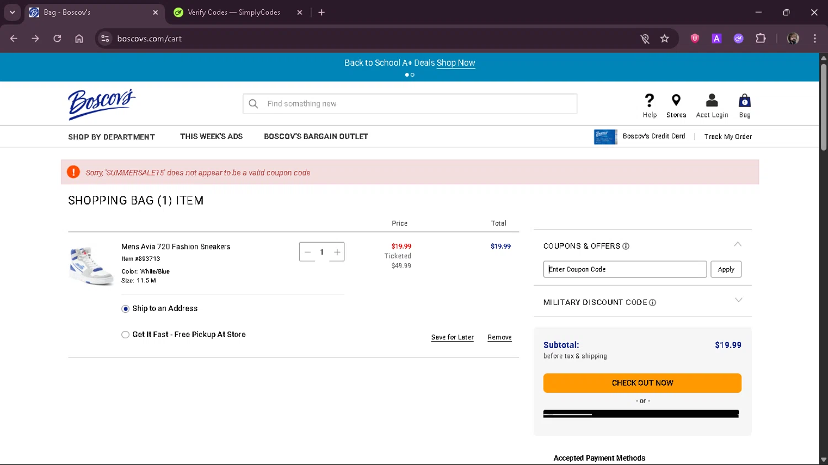Open the Chrome profile avatar

tap(793, 39)
